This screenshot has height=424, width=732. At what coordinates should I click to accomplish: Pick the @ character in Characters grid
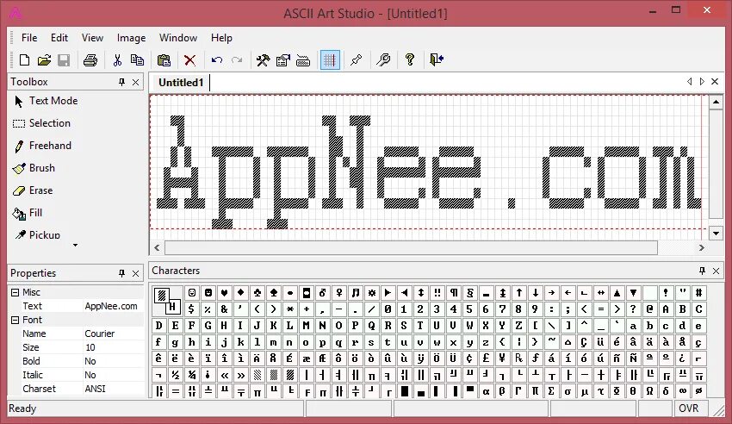[x=649, y=309]
